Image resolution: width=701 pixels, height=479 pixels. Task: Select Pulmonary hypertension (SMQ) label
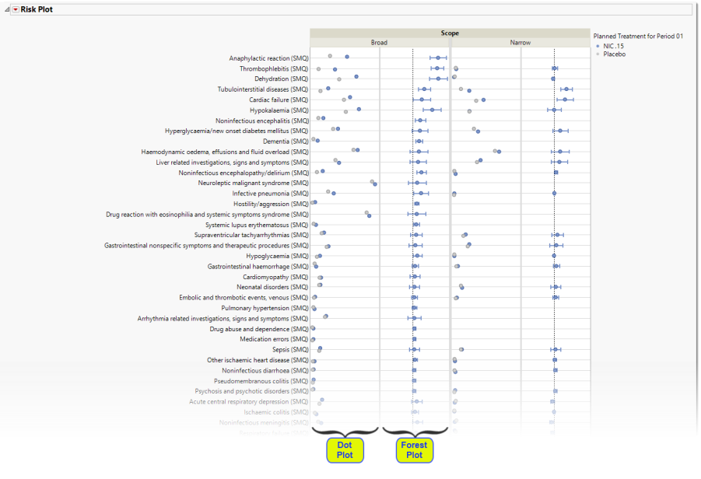265,308
